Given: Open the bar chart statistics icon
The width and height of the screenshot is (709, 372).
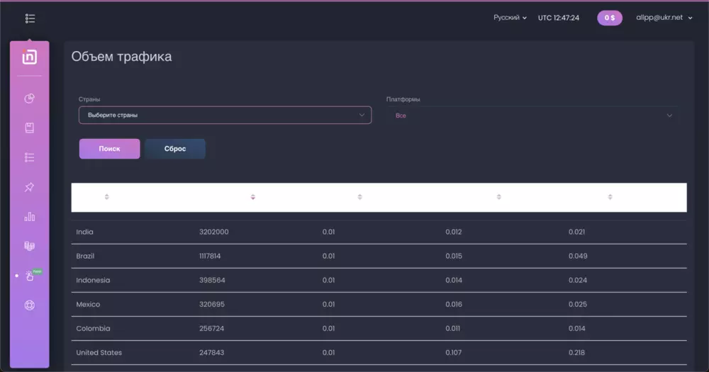Looking at the screenshot, I should 29,217.
